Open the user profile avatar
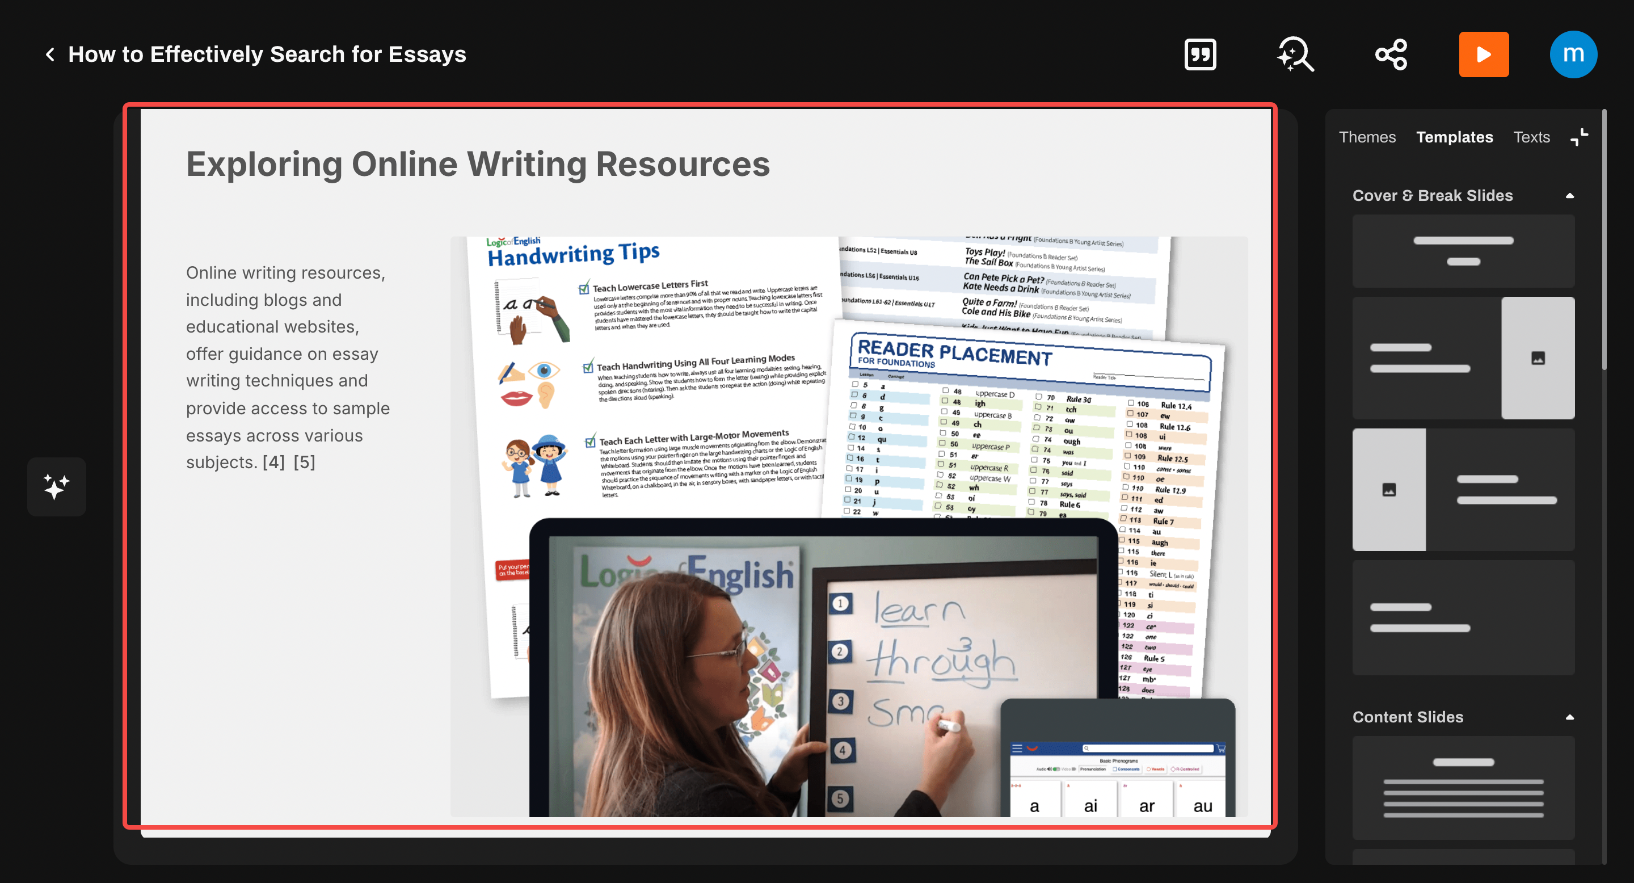This screenshot has width=1634, height=883. [1573, 54]
